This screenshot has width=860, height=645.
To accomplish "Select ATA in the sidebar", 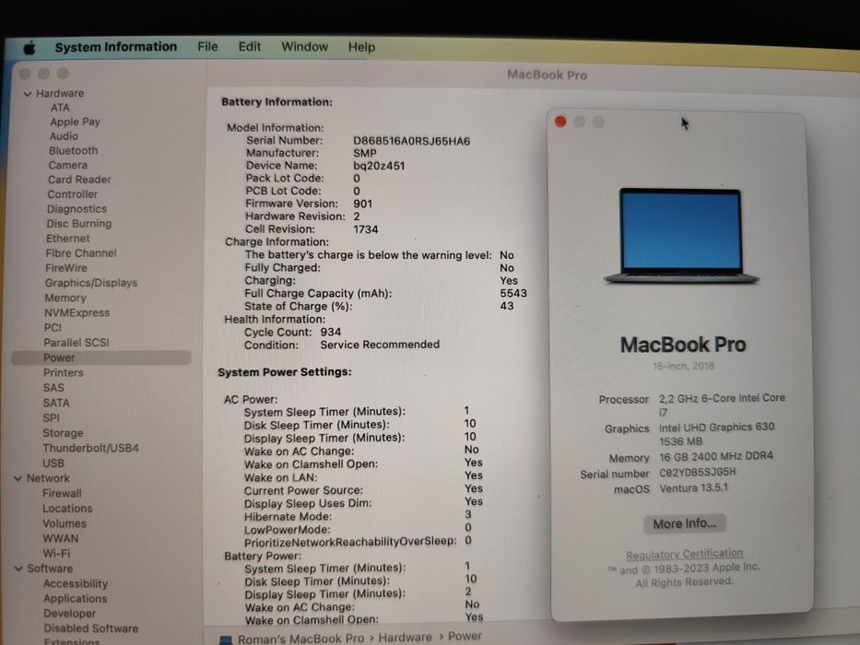I will point(60,108).
